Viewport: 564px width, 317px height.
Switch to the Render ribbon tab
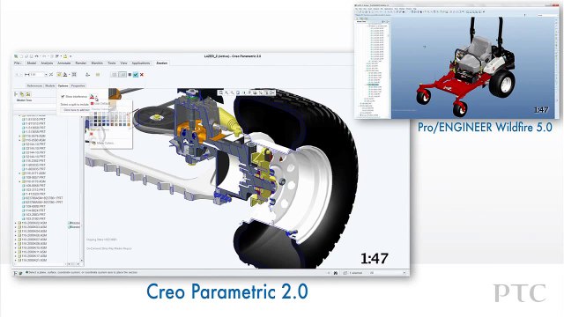point(81,63)
